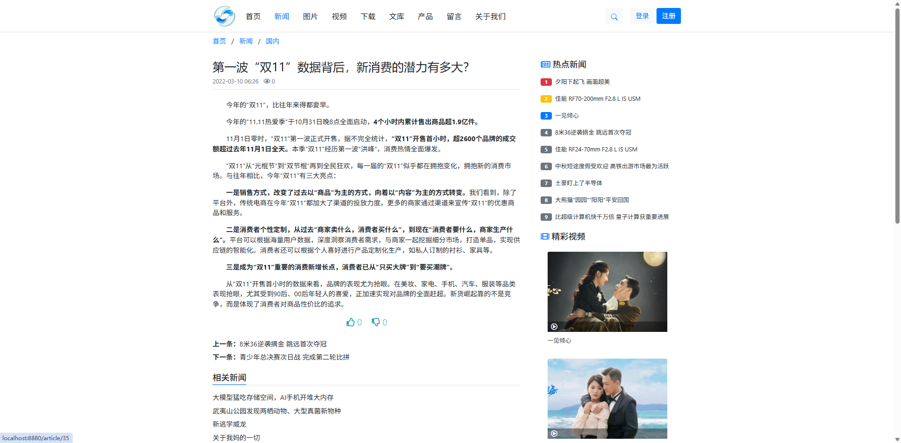Screen dimensions: 901x443
Task: Like the article with thumbs-up icon
Action: 351,322
